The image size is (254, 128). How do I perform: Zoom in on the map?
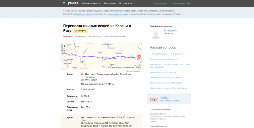64,46
